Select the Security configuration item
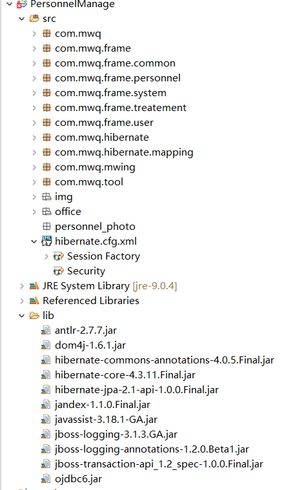The height and width of the screenshot is (490, 300). [86, 271]
